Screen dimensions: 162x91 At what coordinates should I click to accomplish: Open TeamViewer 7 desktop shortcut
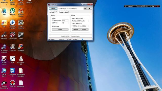[12, 72]
